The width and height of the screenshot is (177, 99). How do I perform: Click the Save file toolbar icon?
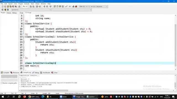(8, 7)
